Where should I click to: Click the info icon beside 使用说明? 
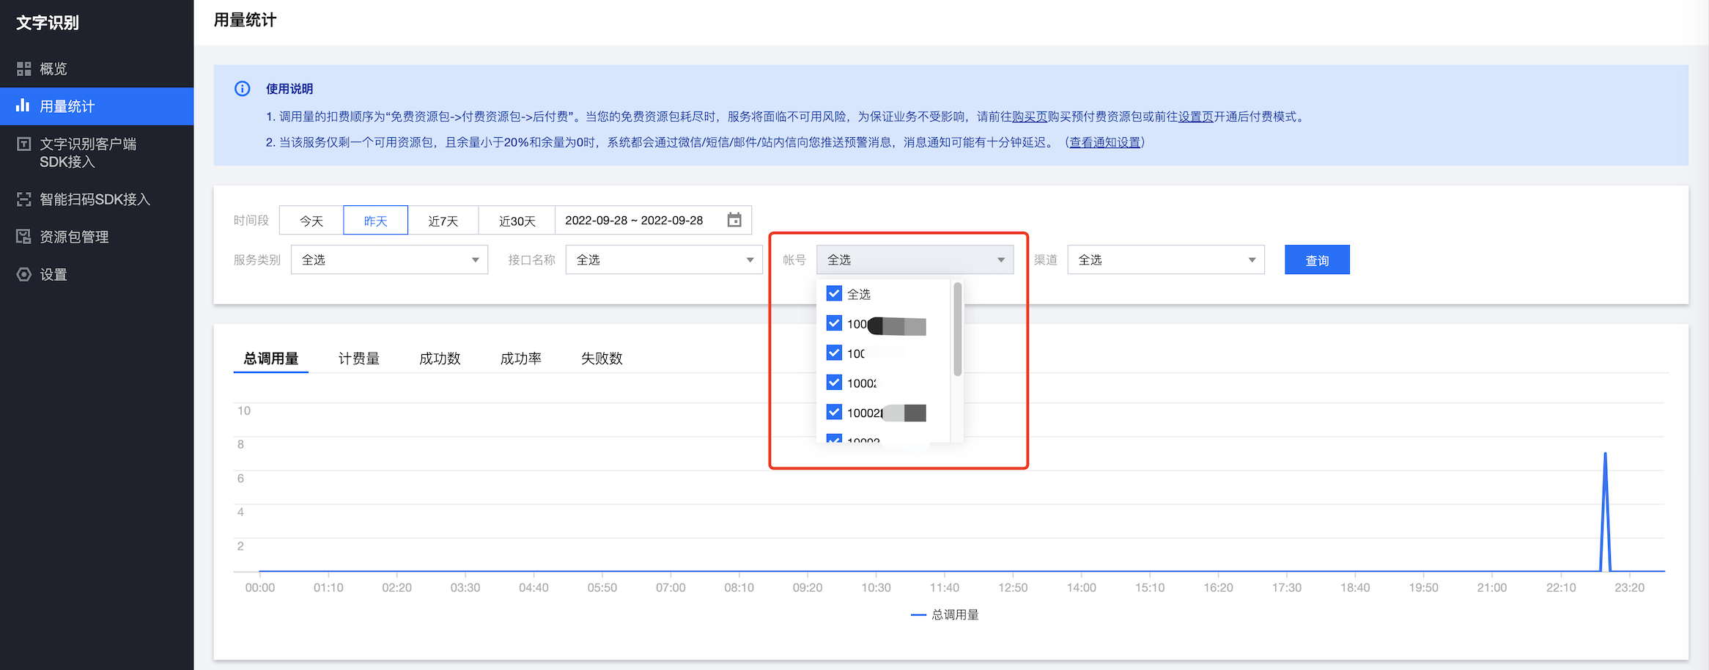point(243,89)
